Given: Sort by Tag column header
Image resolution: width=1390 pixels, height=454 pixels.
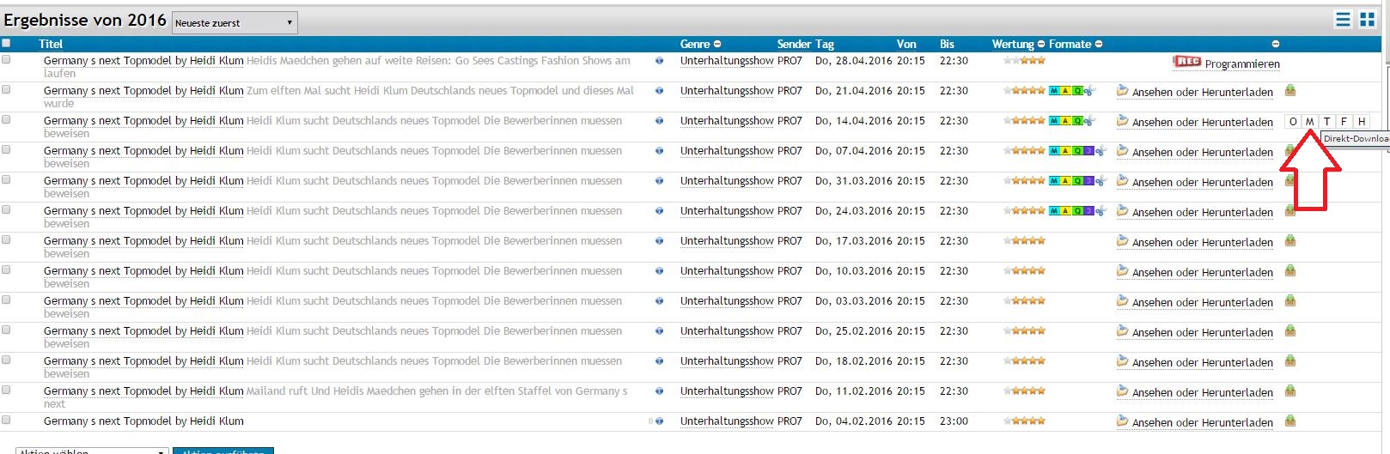Looking at the screenshot, I should [825, 44].
